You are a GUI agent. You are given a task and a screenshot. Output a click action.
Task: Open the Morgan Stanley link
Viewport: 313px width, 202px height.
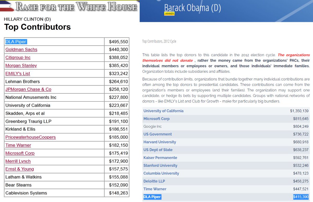pyautogui.click(x=21, y=66)
